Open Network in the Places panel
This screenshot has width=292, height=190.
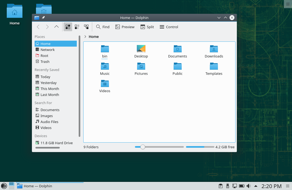[x=56, y=50]
